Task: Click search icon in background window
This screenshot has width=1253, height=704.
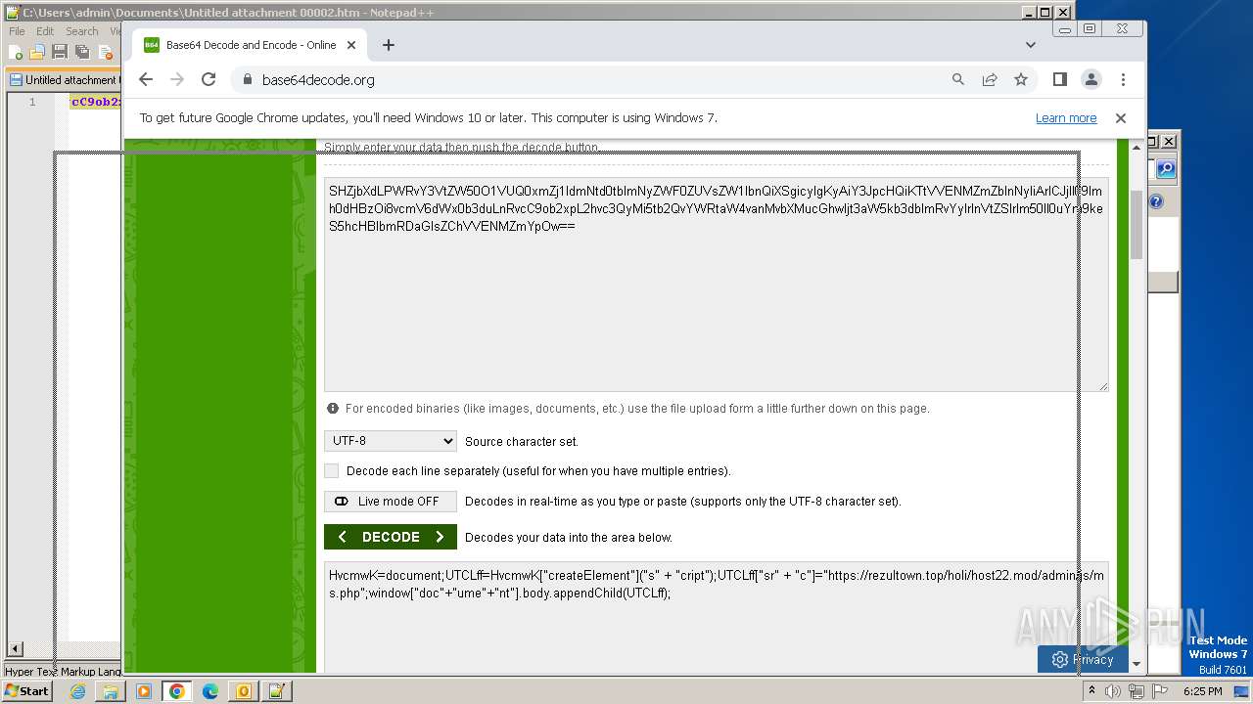Action: pyautogui.click(x=1166, y=169)
